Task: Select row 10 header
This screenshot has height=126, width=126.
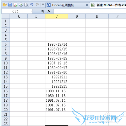Action: [6, 63]
